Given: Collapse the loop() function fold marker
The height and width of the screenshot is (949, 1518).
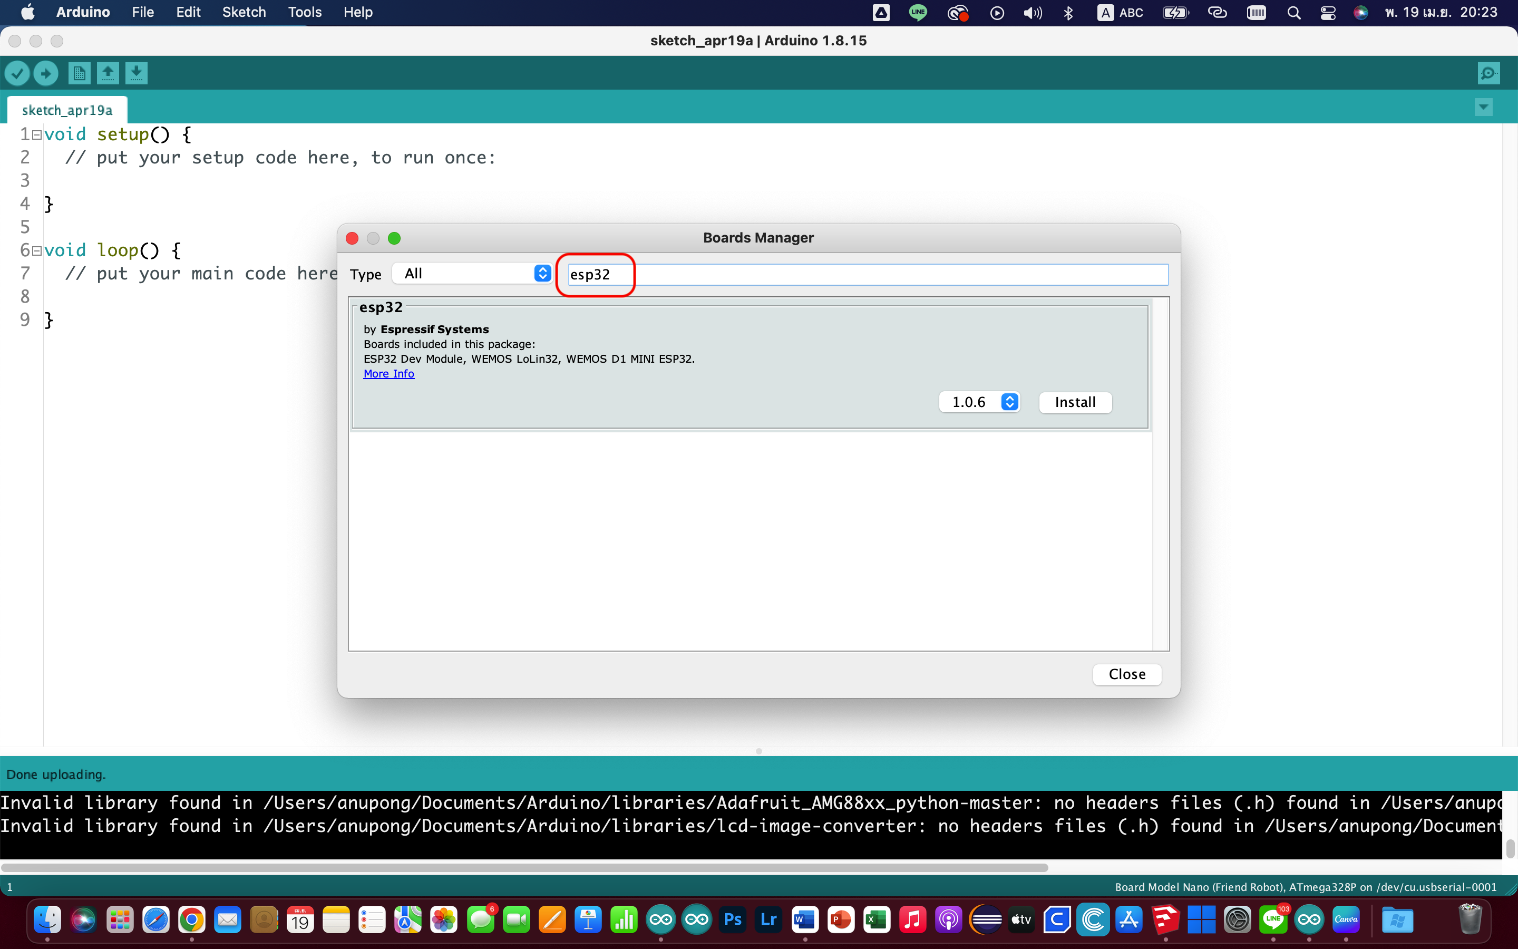Looking at the screenshot, I should (37, 250).
